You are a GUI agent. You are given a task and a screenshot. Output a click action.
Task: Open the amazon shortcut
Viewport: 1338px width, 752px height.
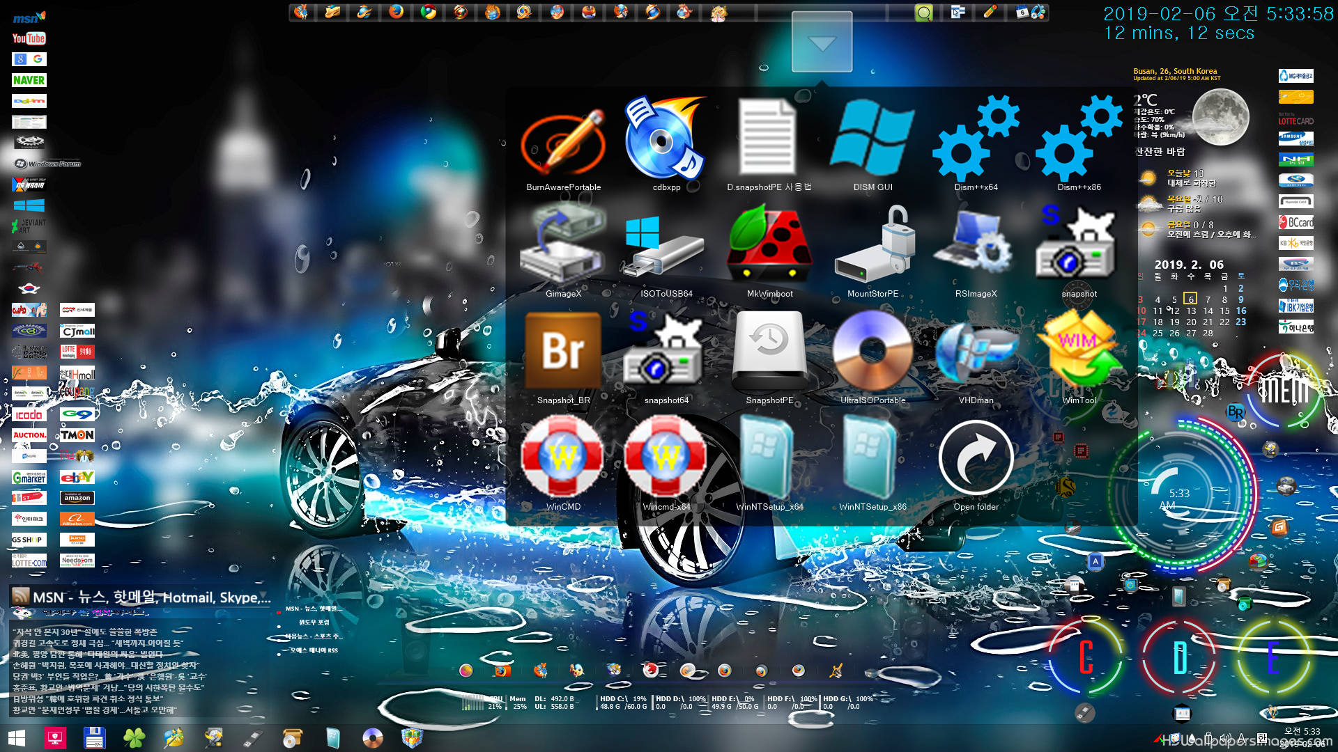click(77, 498)
